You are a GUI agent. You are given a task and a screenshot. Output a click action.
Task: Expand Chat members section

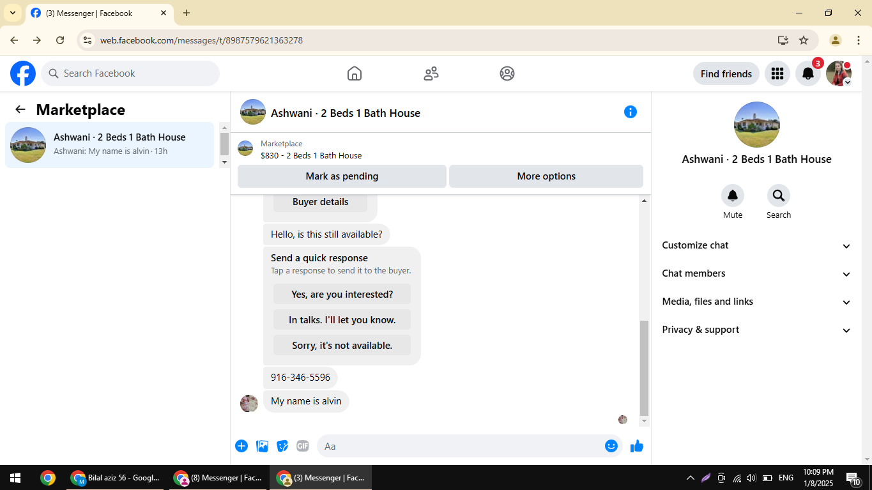pos(756,273)
